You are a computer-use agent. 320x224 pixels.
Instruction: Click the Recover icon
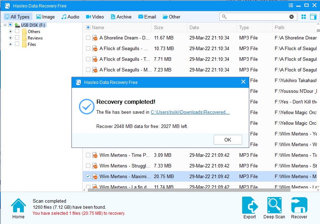(299, 205)
